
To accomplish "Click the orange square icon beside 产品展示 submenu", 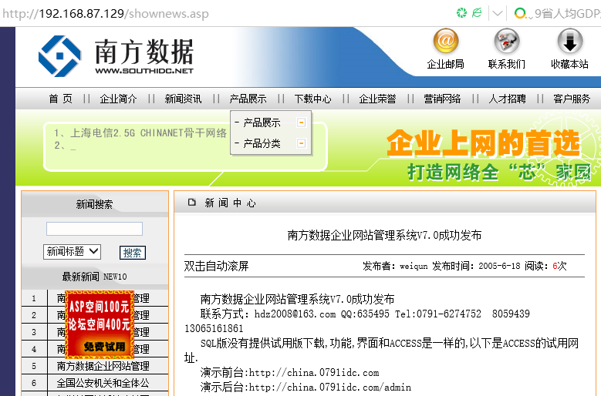I will 302,122.
